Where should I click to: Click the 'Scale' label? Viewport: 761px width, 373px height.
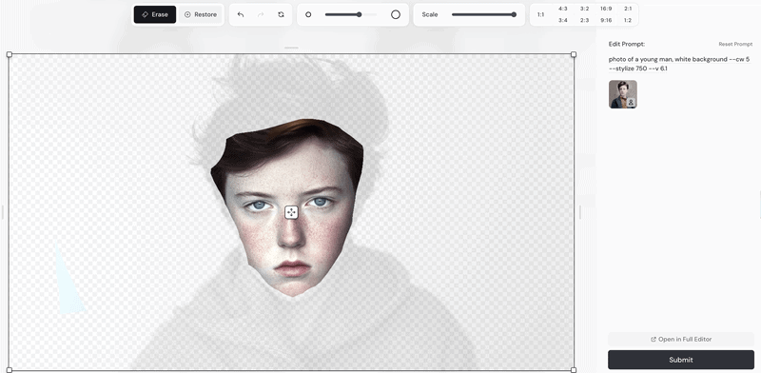tap(430, 14)
